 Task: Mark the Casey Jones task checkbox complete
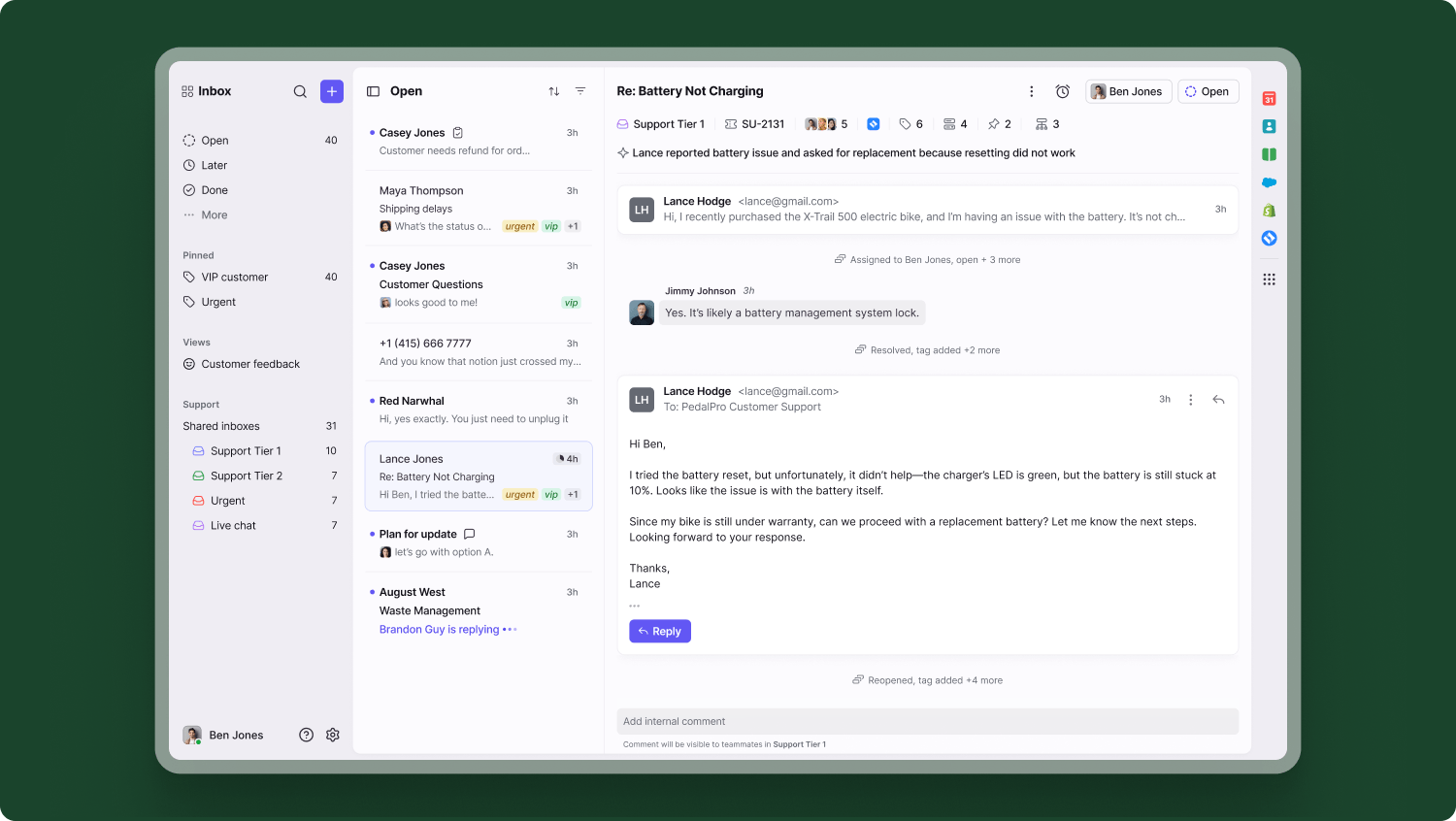(x=457, y=131)
